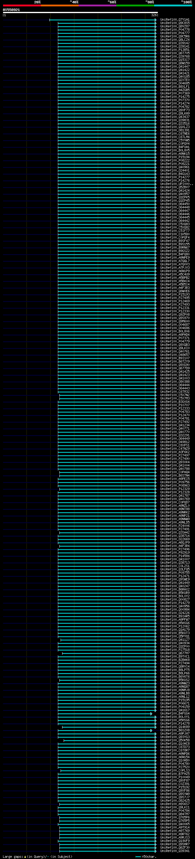Click query end position 326
The height and width of the screenshot is (859, 195).
154,15
